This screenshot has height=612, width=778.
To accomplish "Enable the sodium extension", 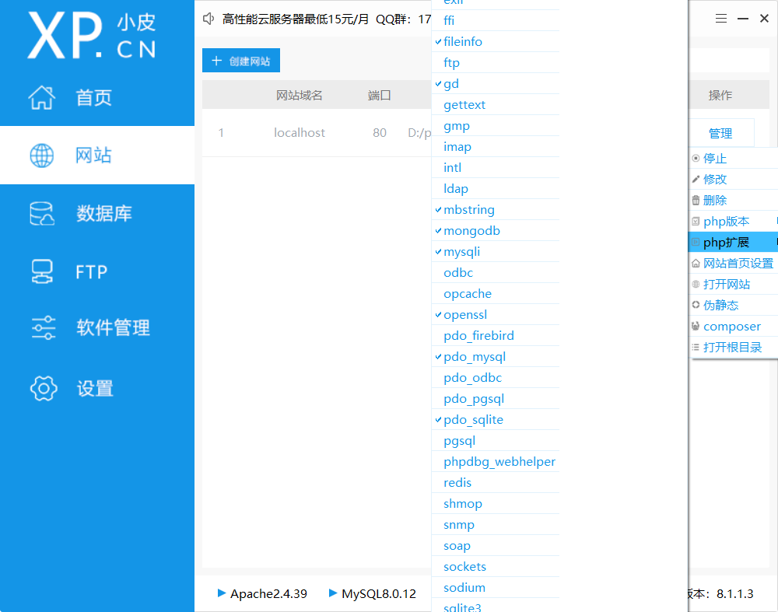I will [496, 587].
